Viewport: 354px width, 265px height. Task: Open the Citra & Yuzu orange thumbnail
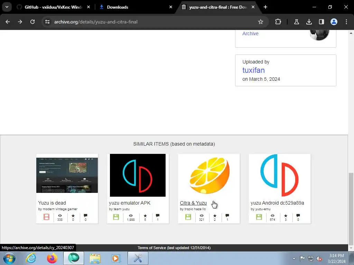[209, 176]
